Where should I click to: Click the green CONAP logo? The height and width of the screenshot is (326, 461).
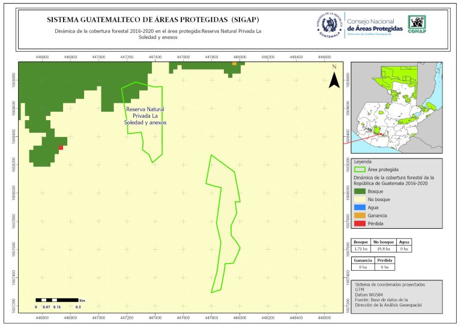[x=417, y=24]
